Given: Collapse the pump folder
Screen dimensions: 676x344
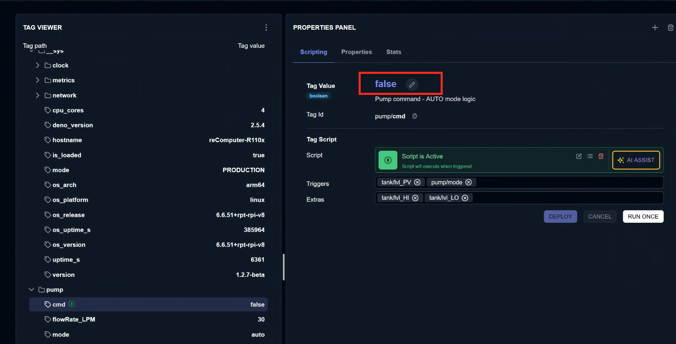Looking at the screenshot, I should (x=31, y=290).
